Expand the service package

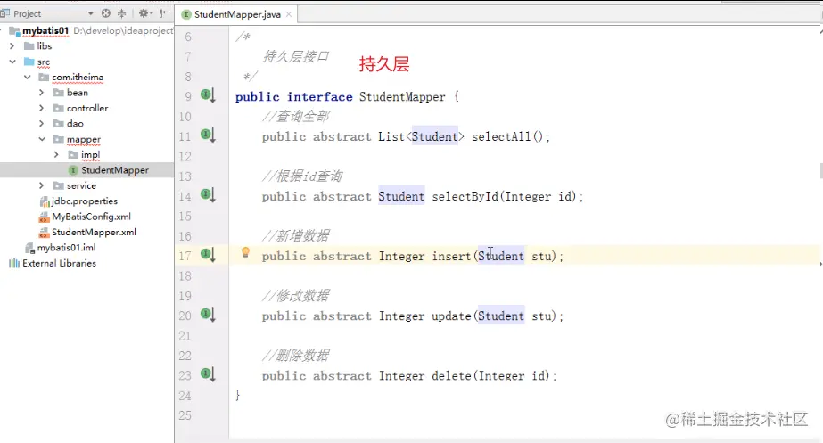(x=42, y=185)
